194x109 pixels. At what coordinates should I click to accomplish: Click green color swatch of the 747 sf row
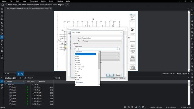[28, 96]
